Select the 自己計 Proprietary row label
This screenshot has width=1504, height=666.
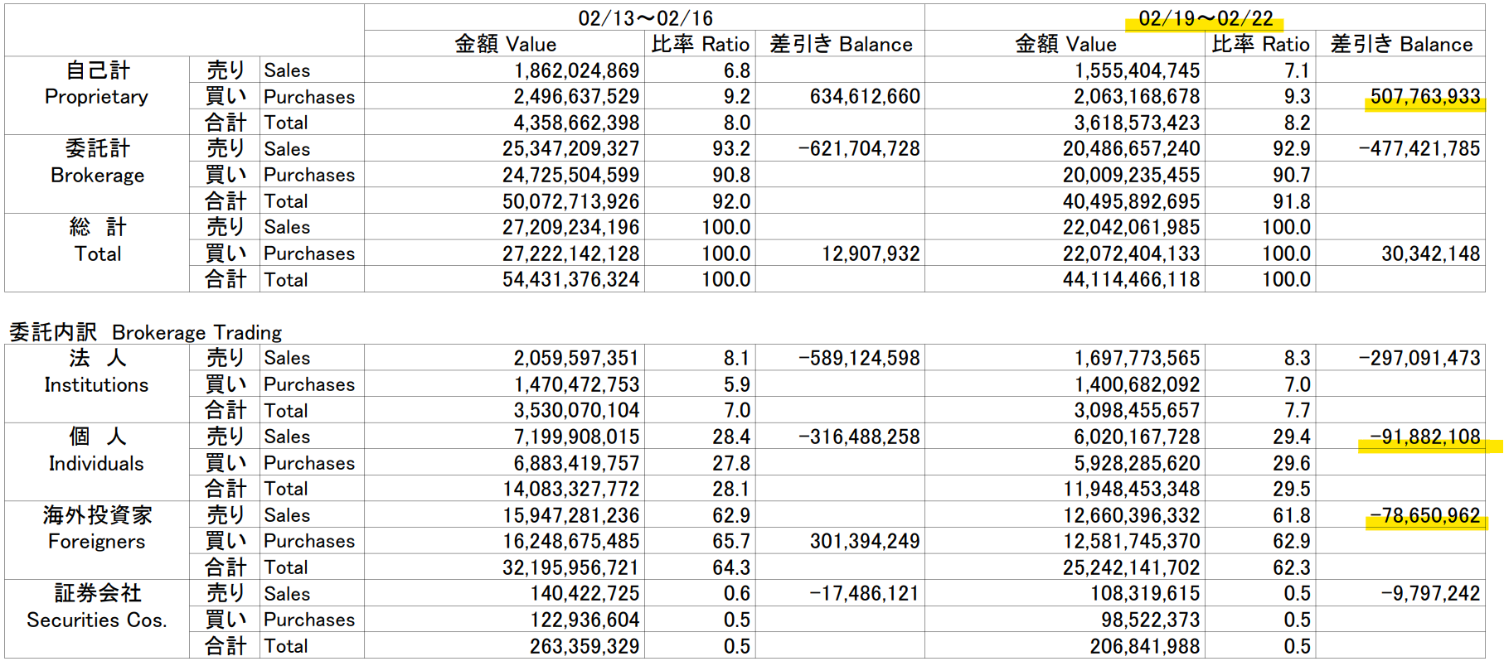[96, 84]
